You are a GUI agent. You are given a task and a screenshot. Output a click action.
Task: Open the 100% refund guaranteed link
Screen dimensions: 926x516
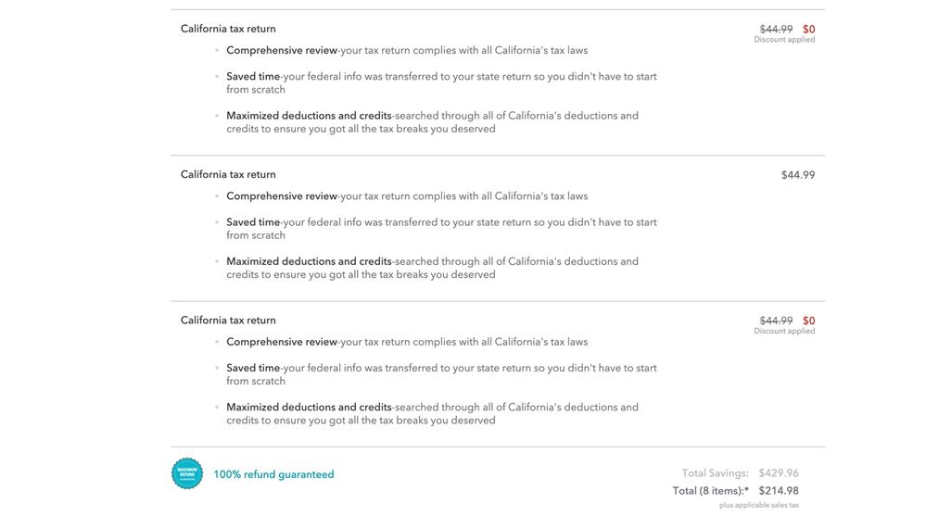[273, 474]
